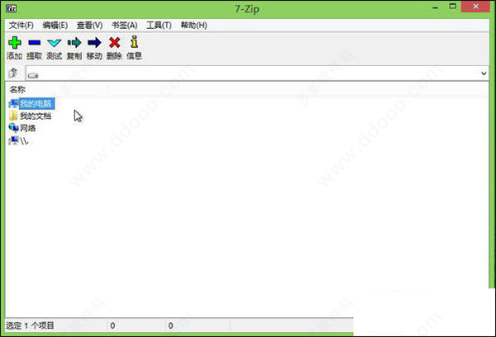Minimize the 7-Zip window
Viewport: 496px width, 337px height.
click(x=436, y=8)
